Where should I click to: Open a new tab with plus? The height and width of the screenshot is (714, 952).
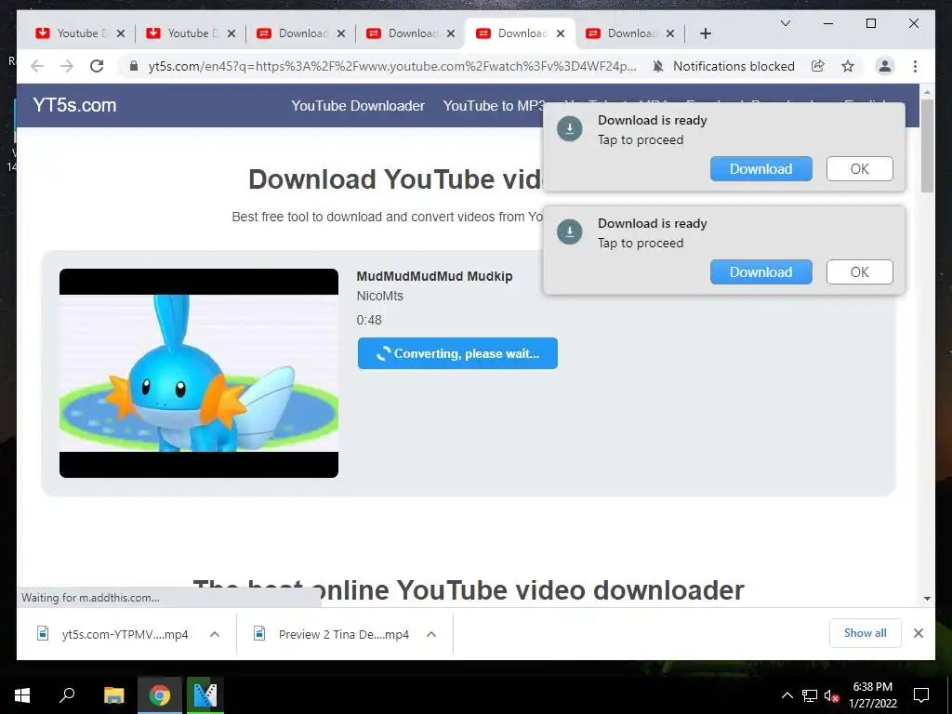tap(705, 33)
